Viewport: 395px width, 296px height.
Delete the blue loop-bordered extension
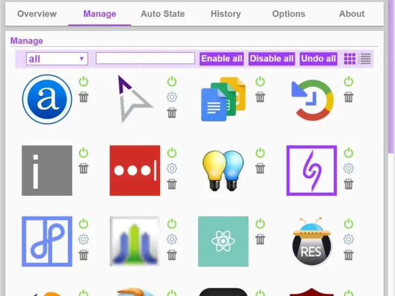(83, 255)
